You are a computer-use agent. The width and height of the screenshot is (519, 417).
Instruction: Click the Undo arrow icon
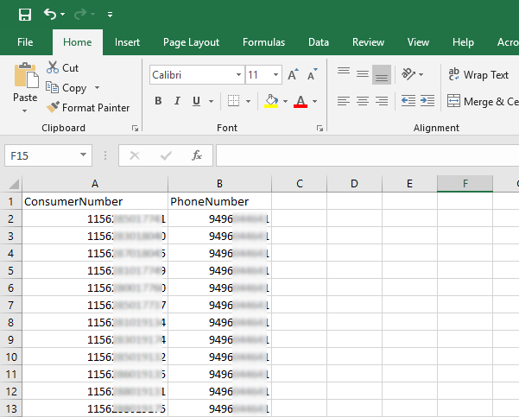50,15
